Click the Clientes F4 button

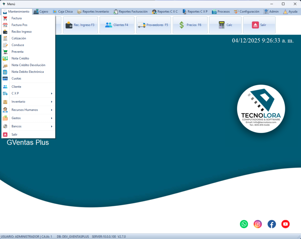click(x=117, y=25)
